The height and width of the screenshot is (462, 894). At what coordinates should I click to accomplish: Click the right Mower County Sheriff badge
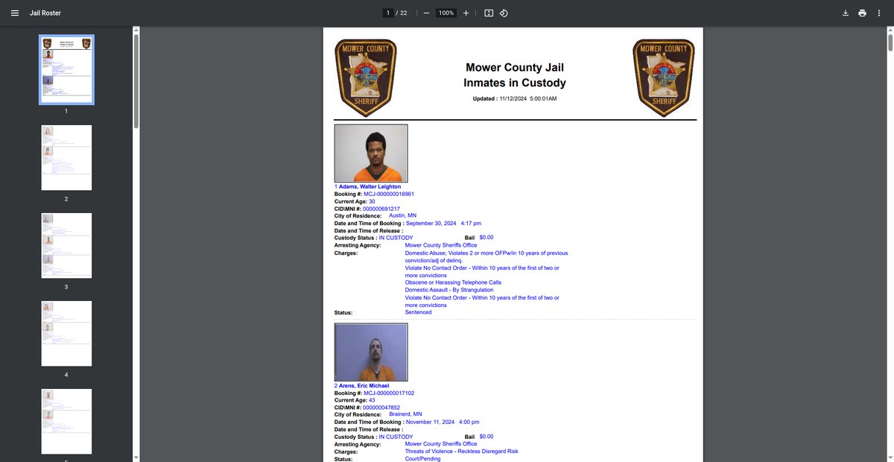tap(663, 77)
